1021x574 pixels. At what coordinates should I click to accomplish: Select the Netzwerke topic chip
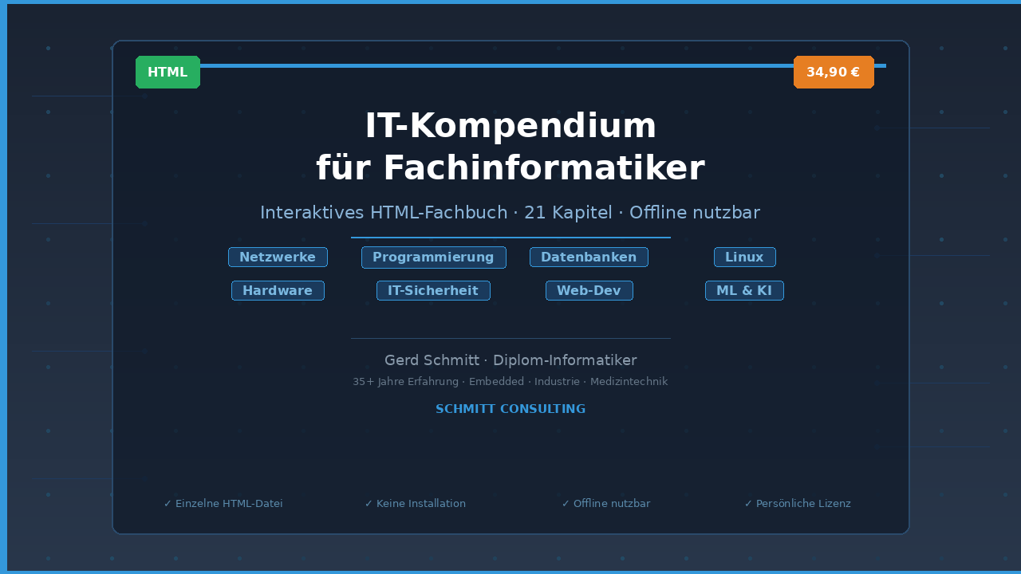[278, 257]
